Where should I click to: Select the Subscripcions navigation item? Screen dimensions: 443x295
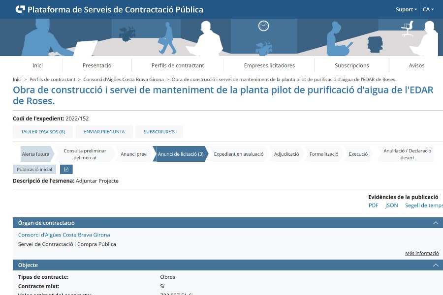[351, 65]
